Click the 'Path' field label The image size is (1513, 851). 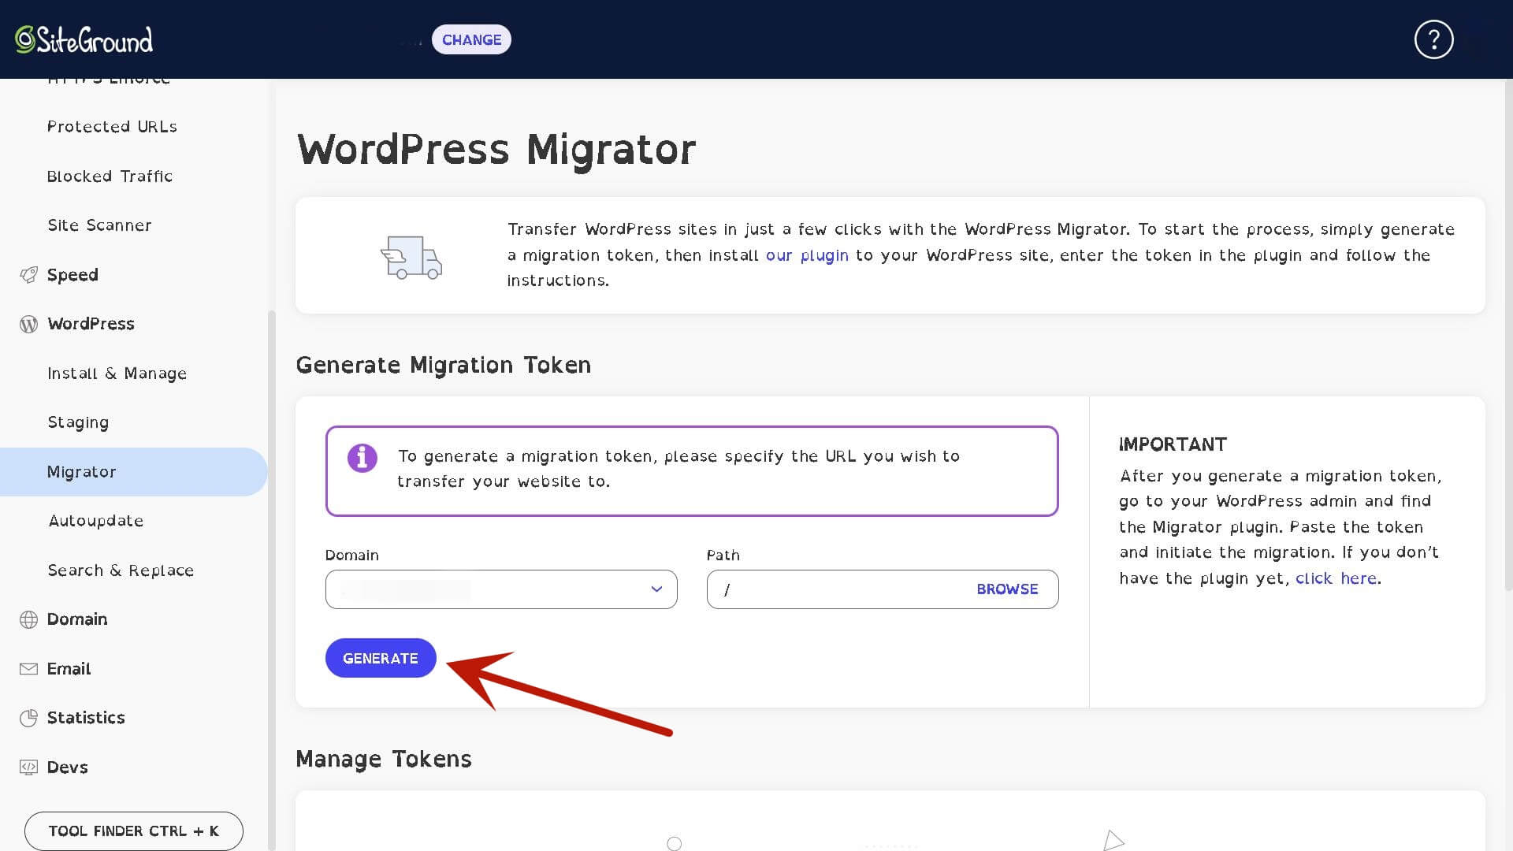pos(723,556)
